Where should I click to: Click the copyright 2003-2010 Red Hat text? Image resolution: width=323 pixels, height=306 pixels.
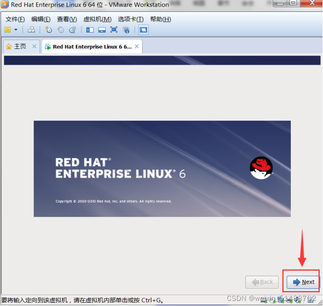coord(113,201)
